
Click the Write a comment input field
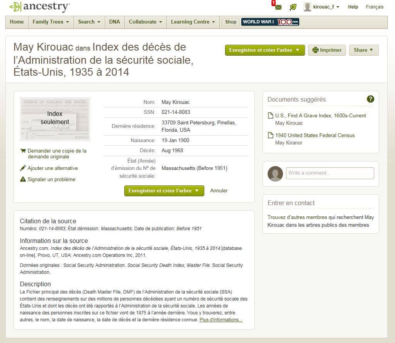coord(330,173)
